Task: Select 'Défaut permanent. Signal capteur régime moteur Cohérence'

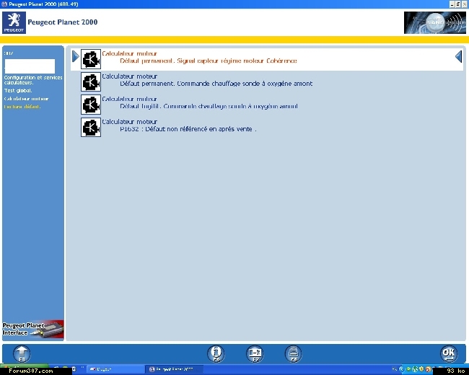Action: (x=209, y=61)
